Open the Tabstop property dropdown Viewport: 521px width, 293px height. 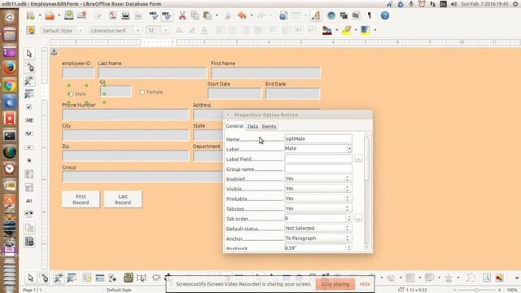click(x=318, y=208)
